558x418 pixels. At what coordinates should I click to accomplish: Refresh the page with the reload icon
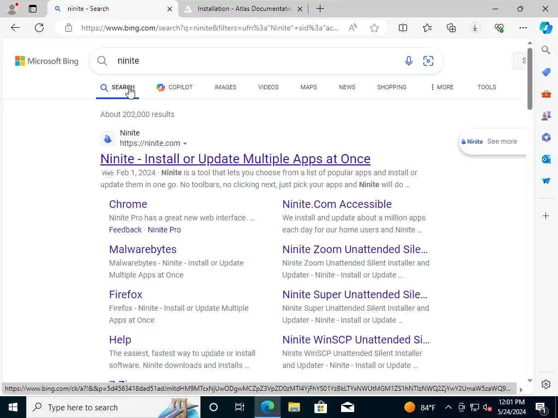[x=39, y=28]
